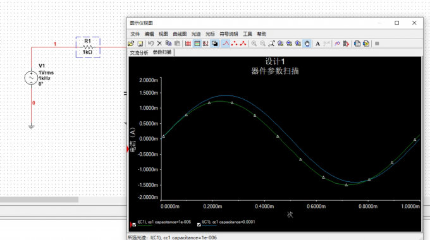
Task: Click the schematic horizontal scrollbar thumb
Action: (39, 200)
